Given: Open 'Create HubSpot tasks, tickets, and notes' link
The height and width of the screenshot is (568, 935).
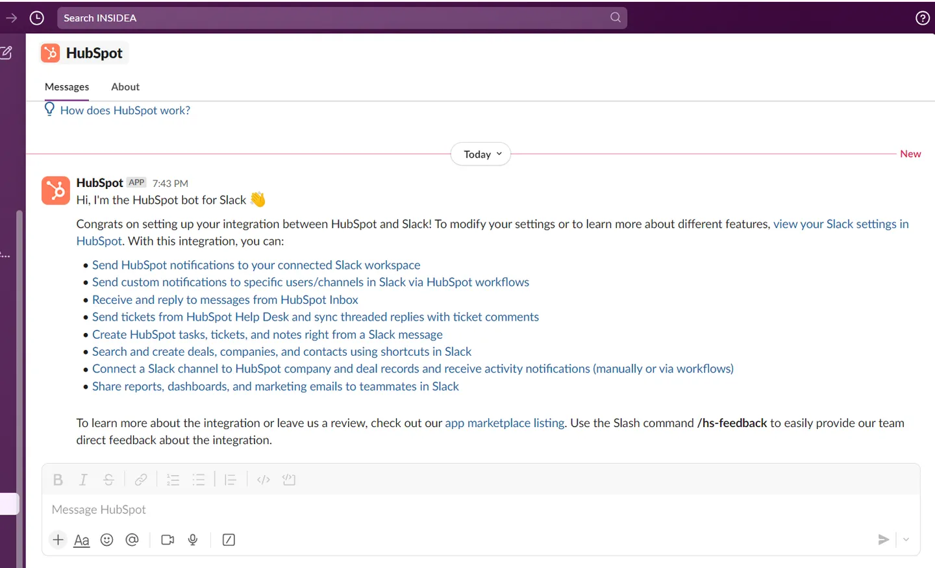Looking at the screenshot, I should pos(268,334).
